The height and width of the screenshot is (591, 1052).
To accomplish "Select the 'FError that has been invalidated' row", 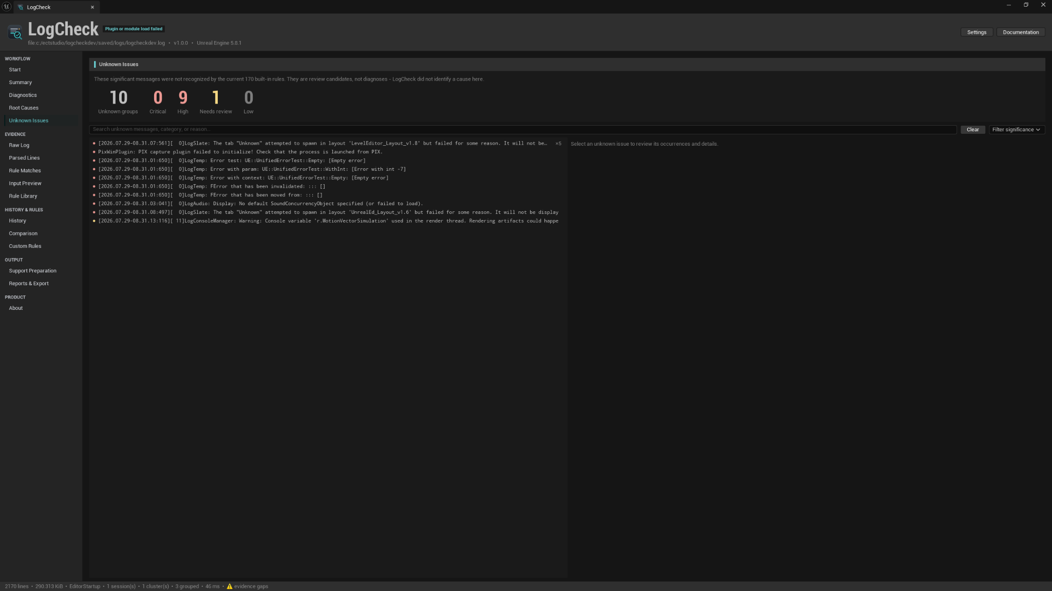I will pyautogui.click(x=328, y=187).
